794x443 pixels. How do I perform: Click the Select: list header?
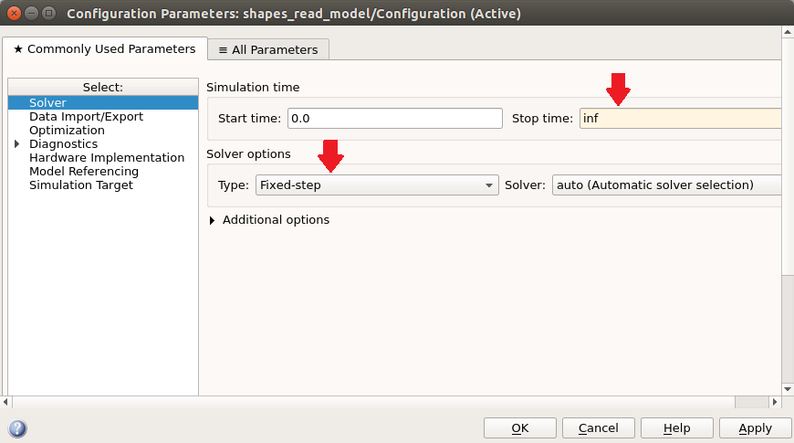tap(103, 87)
